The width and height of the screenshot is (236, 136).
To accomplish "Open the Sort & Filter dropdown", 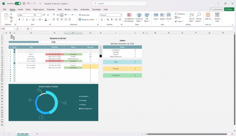I will click(x=192, y=17).
